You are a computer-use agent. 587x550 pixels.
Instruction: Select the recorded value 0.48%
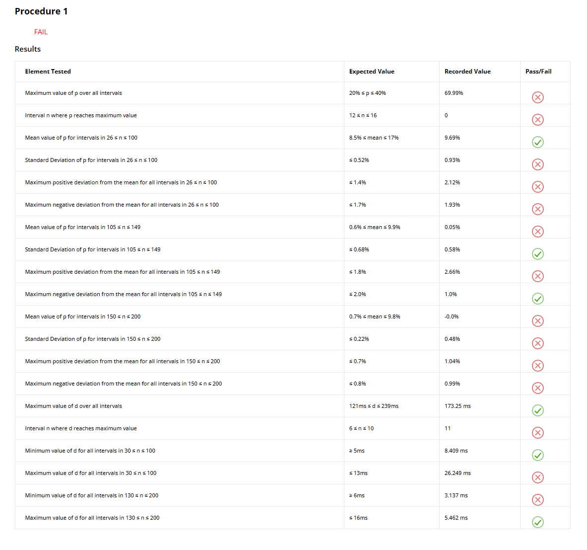(x=452, y=339)
